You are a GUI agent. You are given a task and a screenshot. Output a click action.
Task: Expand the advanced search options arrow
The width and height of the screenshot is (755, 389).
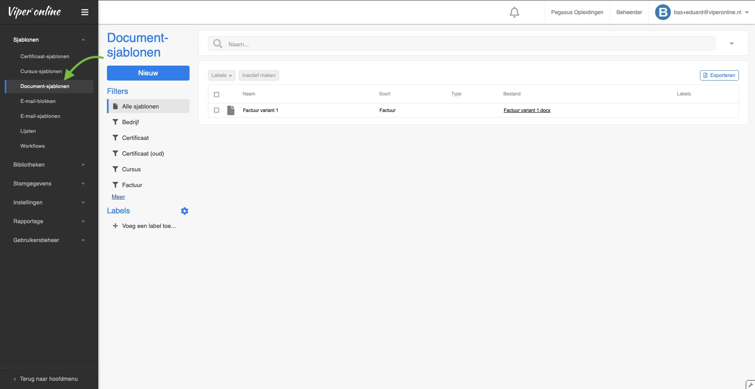click(x=731, y=44)
